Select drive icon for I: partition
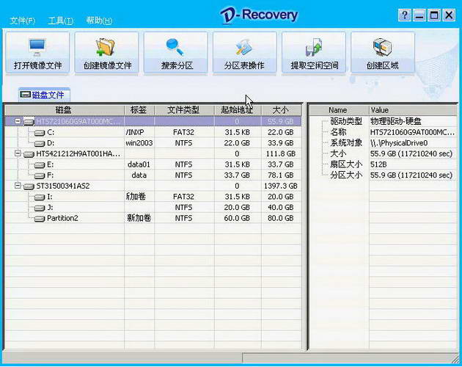 point(40,197)
